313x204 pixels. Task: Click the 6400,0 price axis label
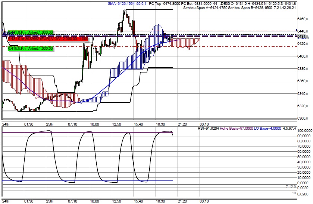click(x=303, y=56)
